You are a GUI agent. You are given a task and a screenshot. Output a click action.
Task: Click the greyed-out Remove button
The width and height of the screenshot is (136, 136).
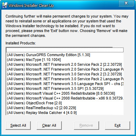(86, 125)
